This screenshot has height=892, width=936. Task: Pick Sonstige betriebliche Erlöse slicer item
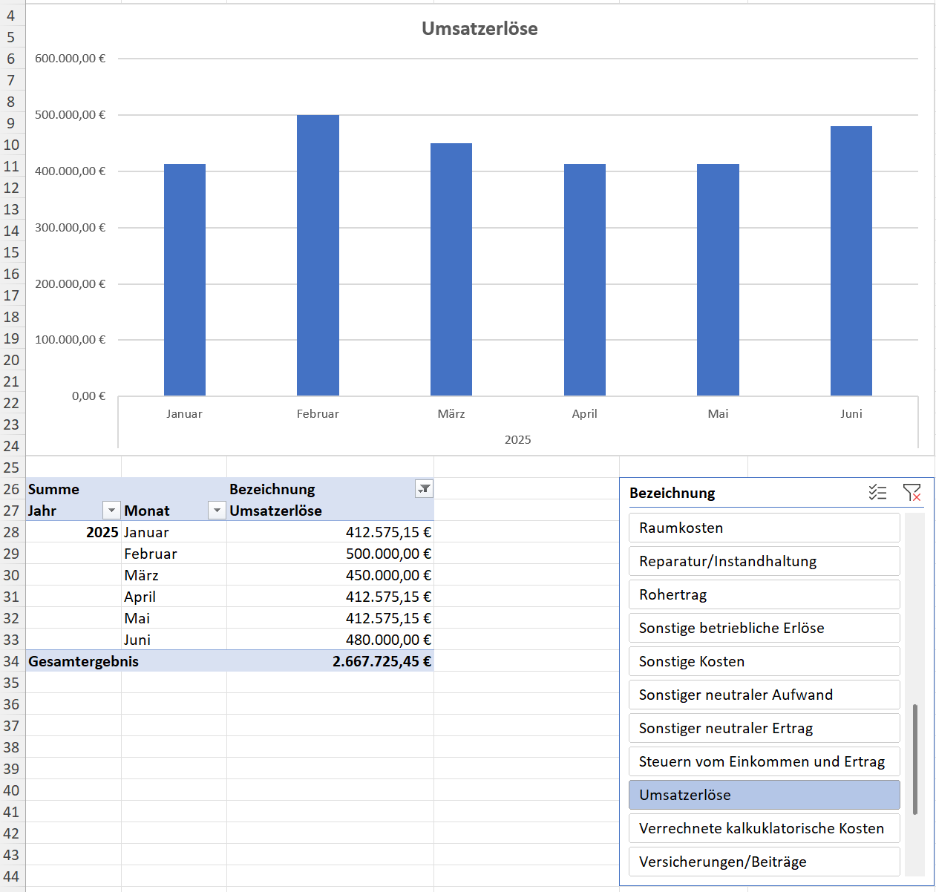click(764, 628)
